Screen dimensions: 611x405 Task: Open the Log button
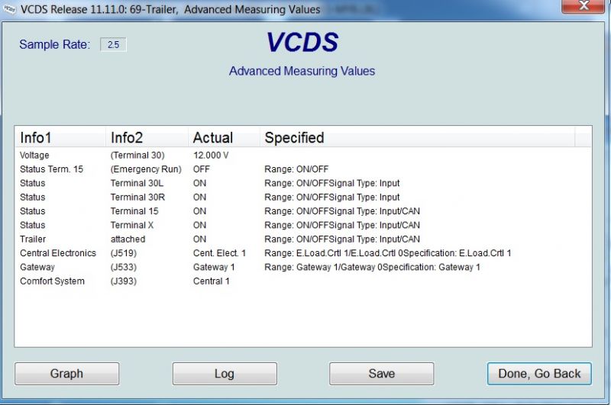pyautogui.click(x=224, y=374)
